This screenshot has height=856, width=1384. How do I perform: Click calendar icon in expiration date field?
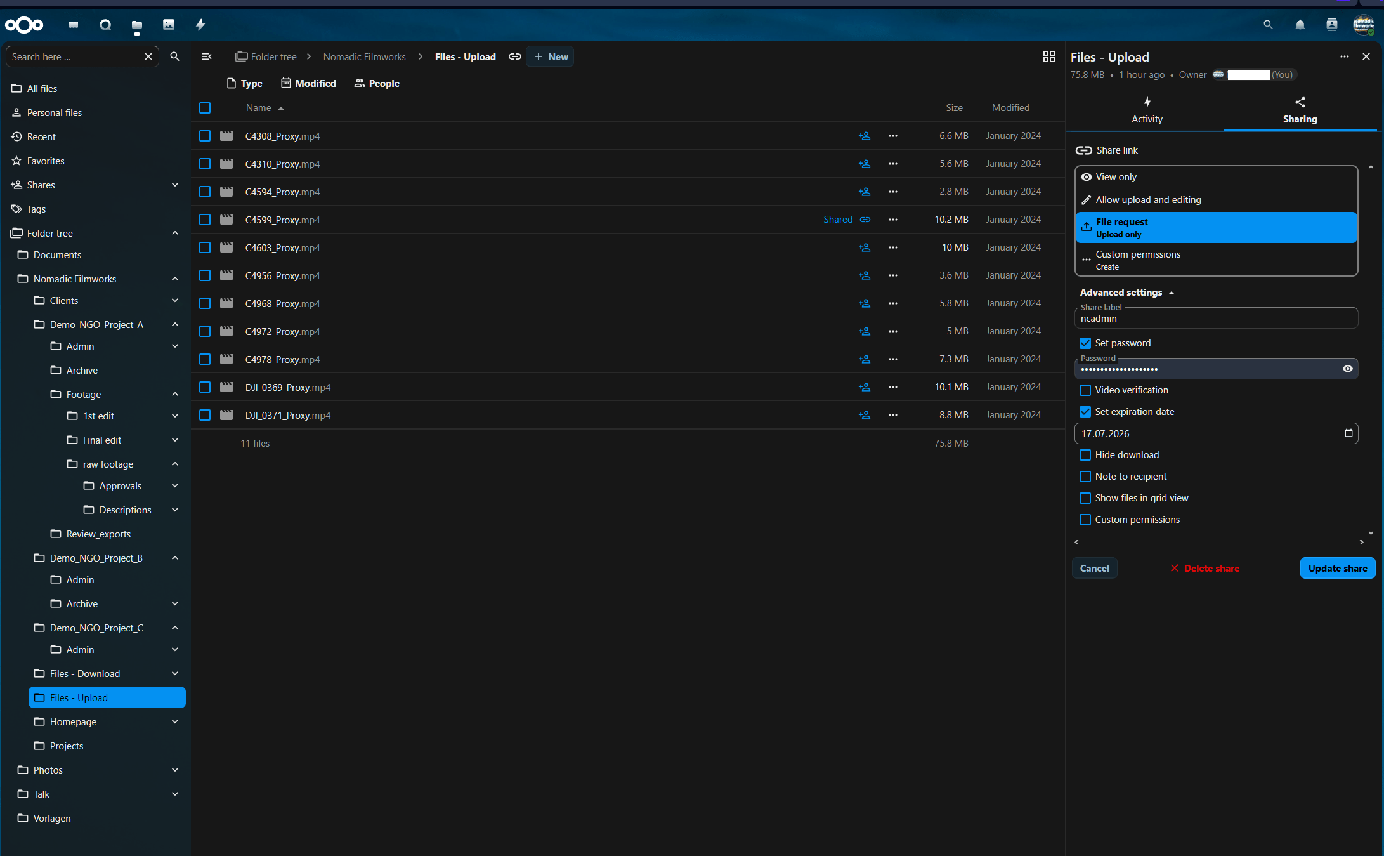pos(1348,433)
